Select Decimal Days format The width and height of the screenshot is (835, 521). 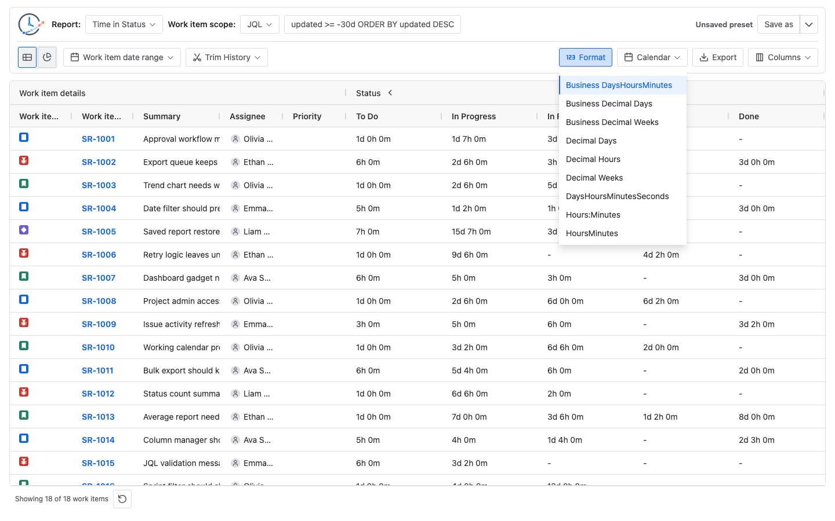tap(623, 141)
